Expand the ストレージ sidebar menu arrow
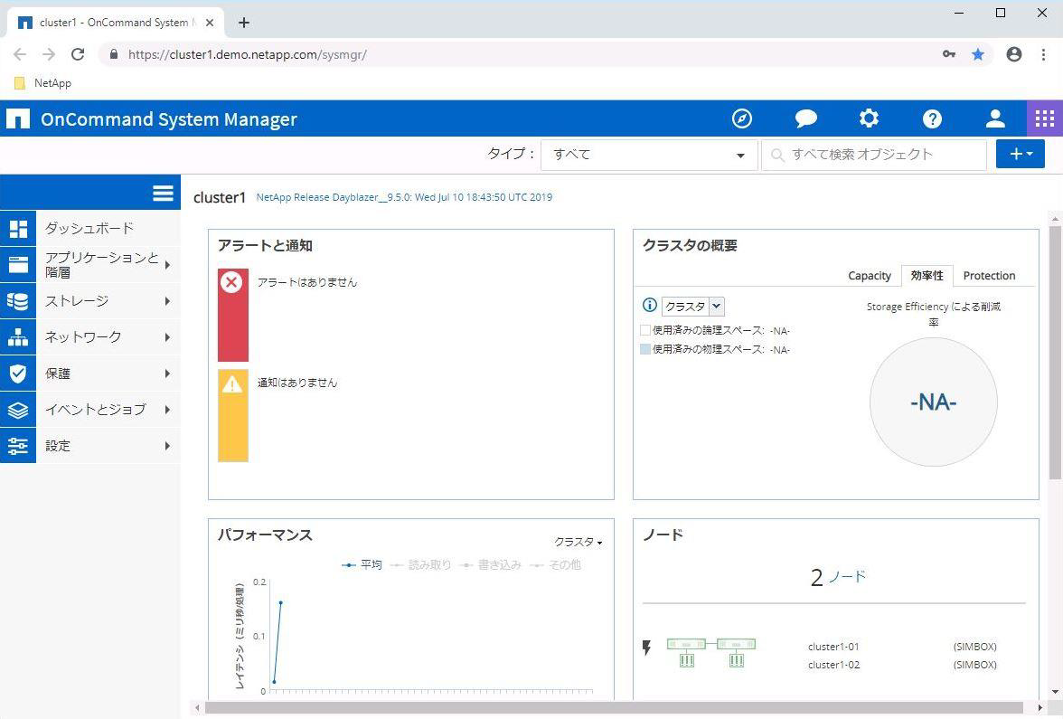The height and width of the screenshot is (719, 1063). (x=167, y=301)
